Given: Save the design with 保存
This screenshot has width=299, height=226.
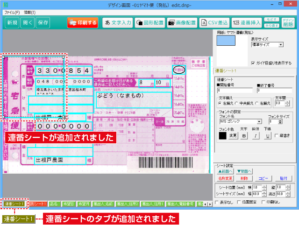Looking at the screenshot, I should pyautogui.click(x=43, y=23).
